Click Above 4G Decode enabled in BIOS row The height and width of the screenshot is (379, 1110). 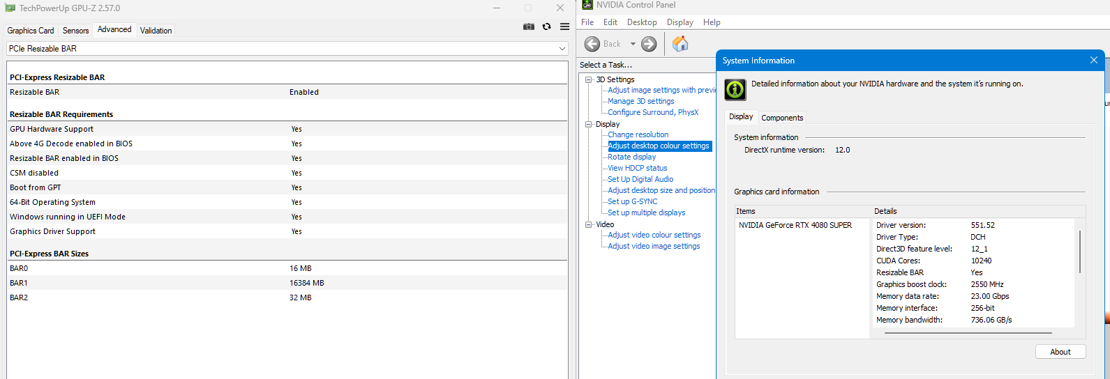coord(287,144)
